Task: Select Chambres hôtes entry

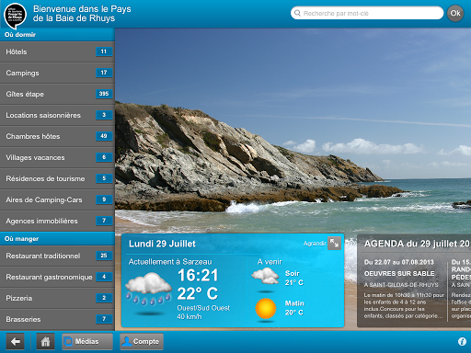Action: click(x=57, y=136)
